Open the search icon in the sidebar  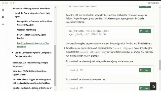tap(3, 17)
